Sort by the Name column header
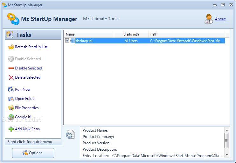 tap(89, 34)
